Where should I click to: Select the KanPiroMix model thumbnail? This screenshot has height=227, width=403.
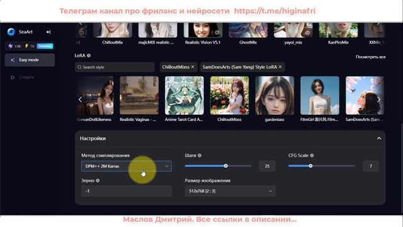pyautogui.click(x=338, y=30)
